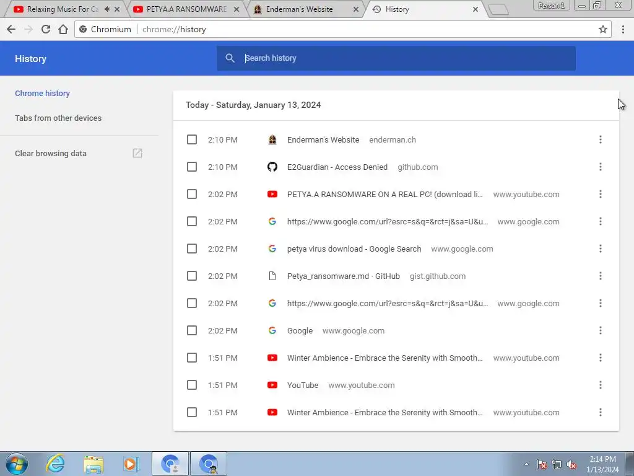The image size is (634, 476).
Task: Click the Enderman's Website favicon in history list
Action: [272, 139]
